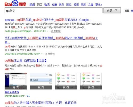
Task: Open the 音乐 (Music) tab
Action: click(61, 5)
